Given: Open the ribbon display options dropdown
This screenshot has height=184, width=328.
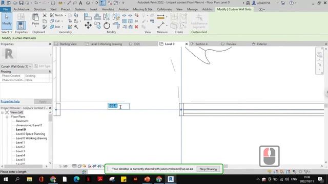Looking at the screenshot, I should click(x=262, y=9).
